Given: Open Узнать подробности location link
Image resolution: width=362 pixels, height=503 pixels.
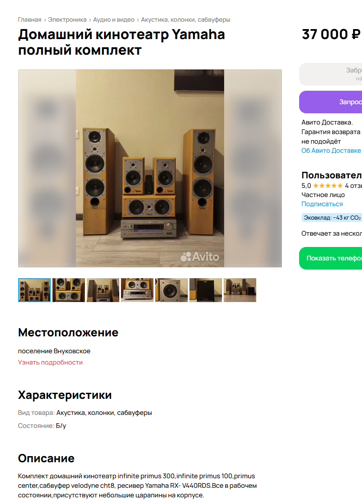Looking at the screenshot, I should pyautogui.click(x=50, y=362).
